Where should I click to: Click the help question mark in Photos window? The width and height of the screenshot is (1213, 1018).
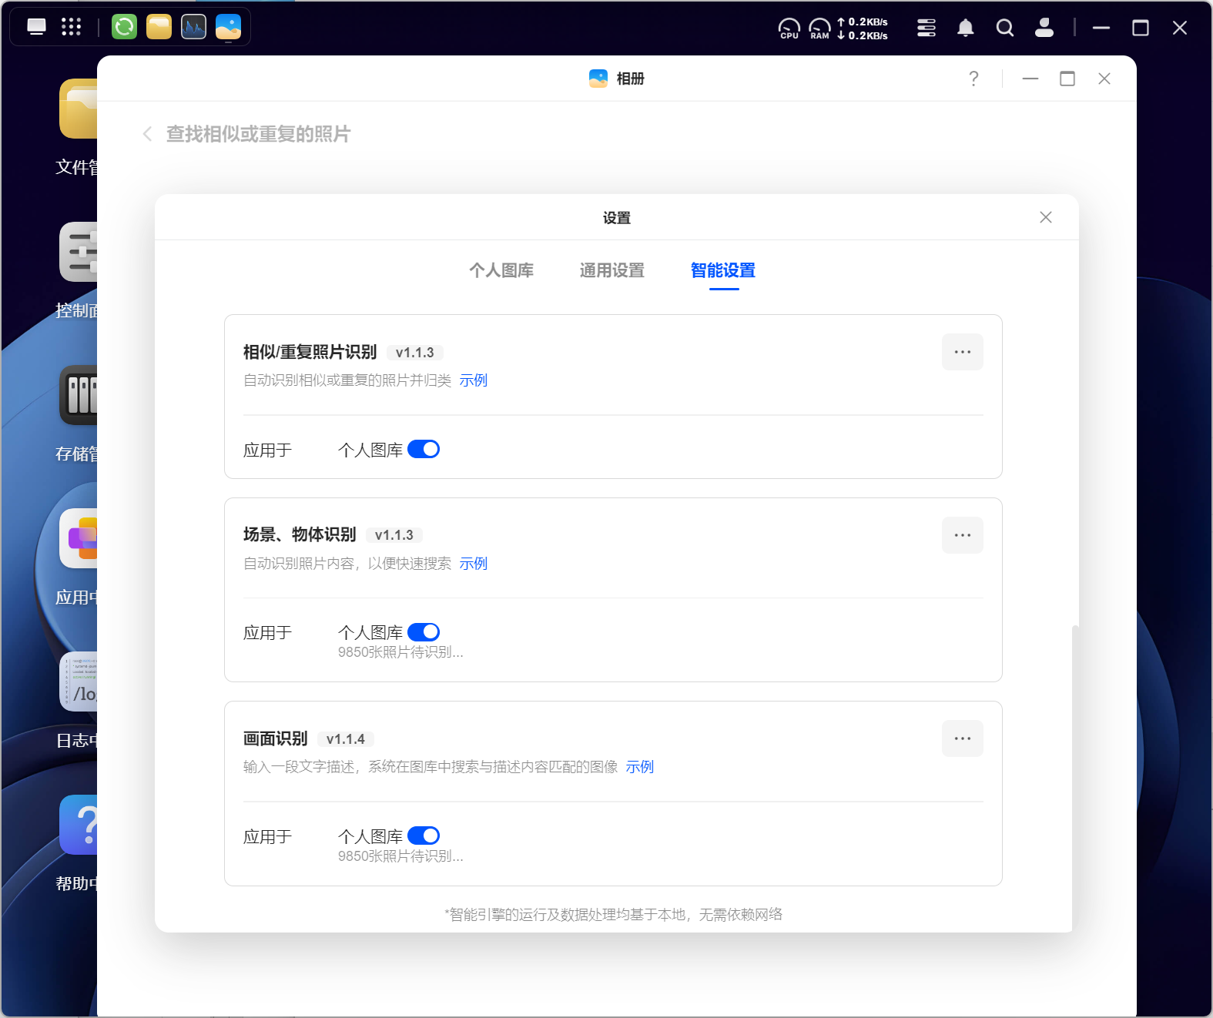click(x=973, y=79)
